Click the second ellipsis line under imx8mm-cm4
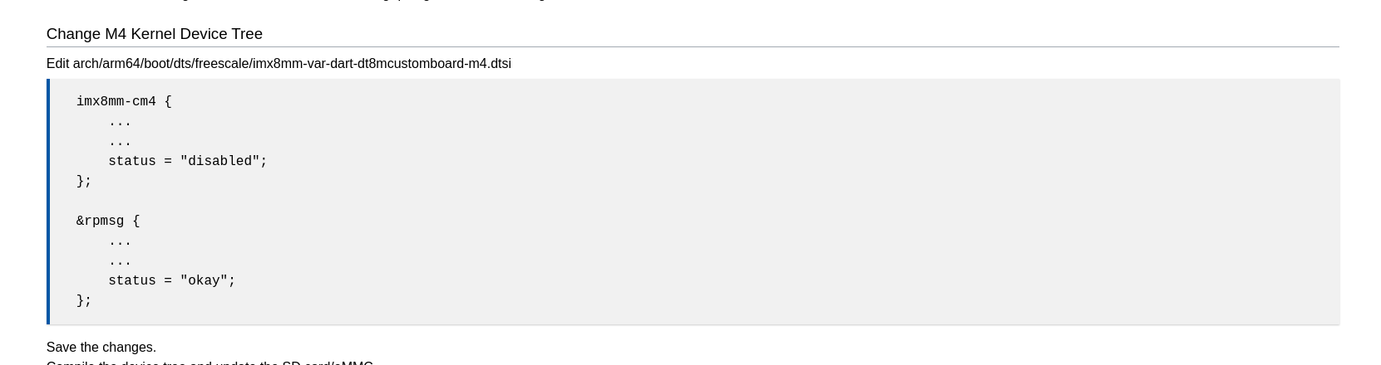This screenshot has width=1381, height=365. point(120,142)
